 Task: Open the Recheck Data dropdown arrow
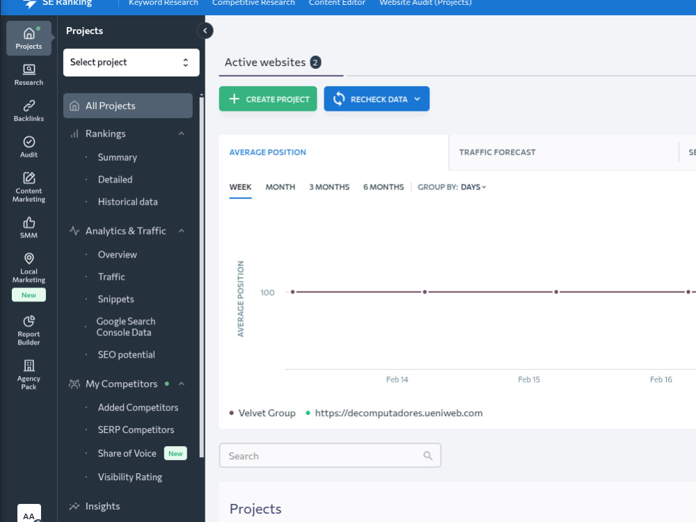[417, 99]
